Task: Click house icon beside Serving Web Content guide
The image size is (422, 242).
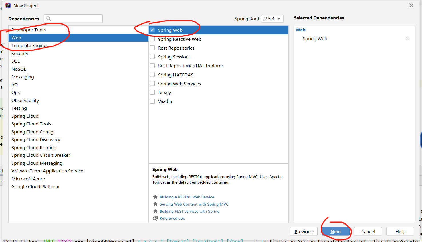Action: pos(155,204)
